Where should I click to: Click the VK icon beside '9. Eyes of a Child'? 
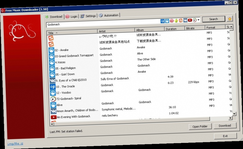(52, 80)
